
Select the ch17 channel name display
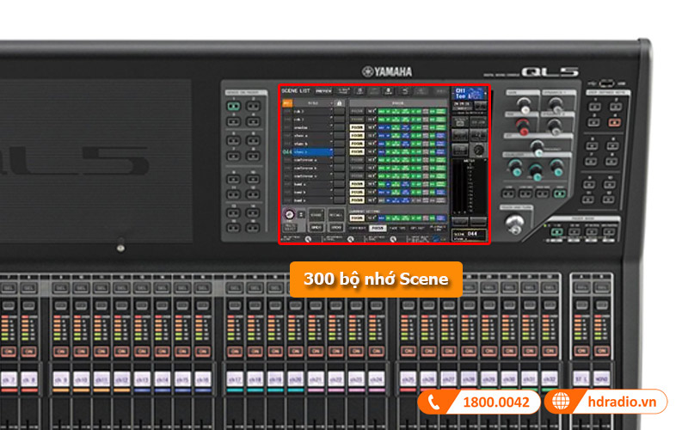(x=234, y=379)
